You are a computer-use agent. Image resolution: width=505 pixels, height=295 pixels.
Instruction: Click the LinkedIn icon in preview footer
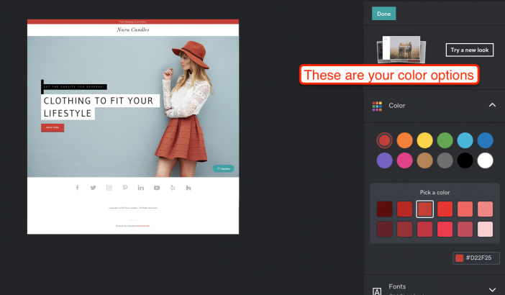141,188
